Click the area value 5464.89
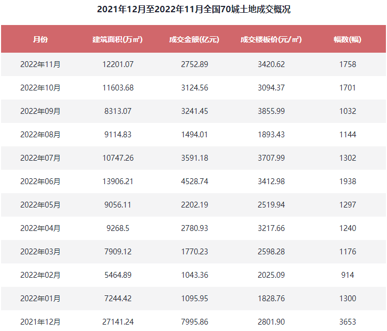 point(118,275)
